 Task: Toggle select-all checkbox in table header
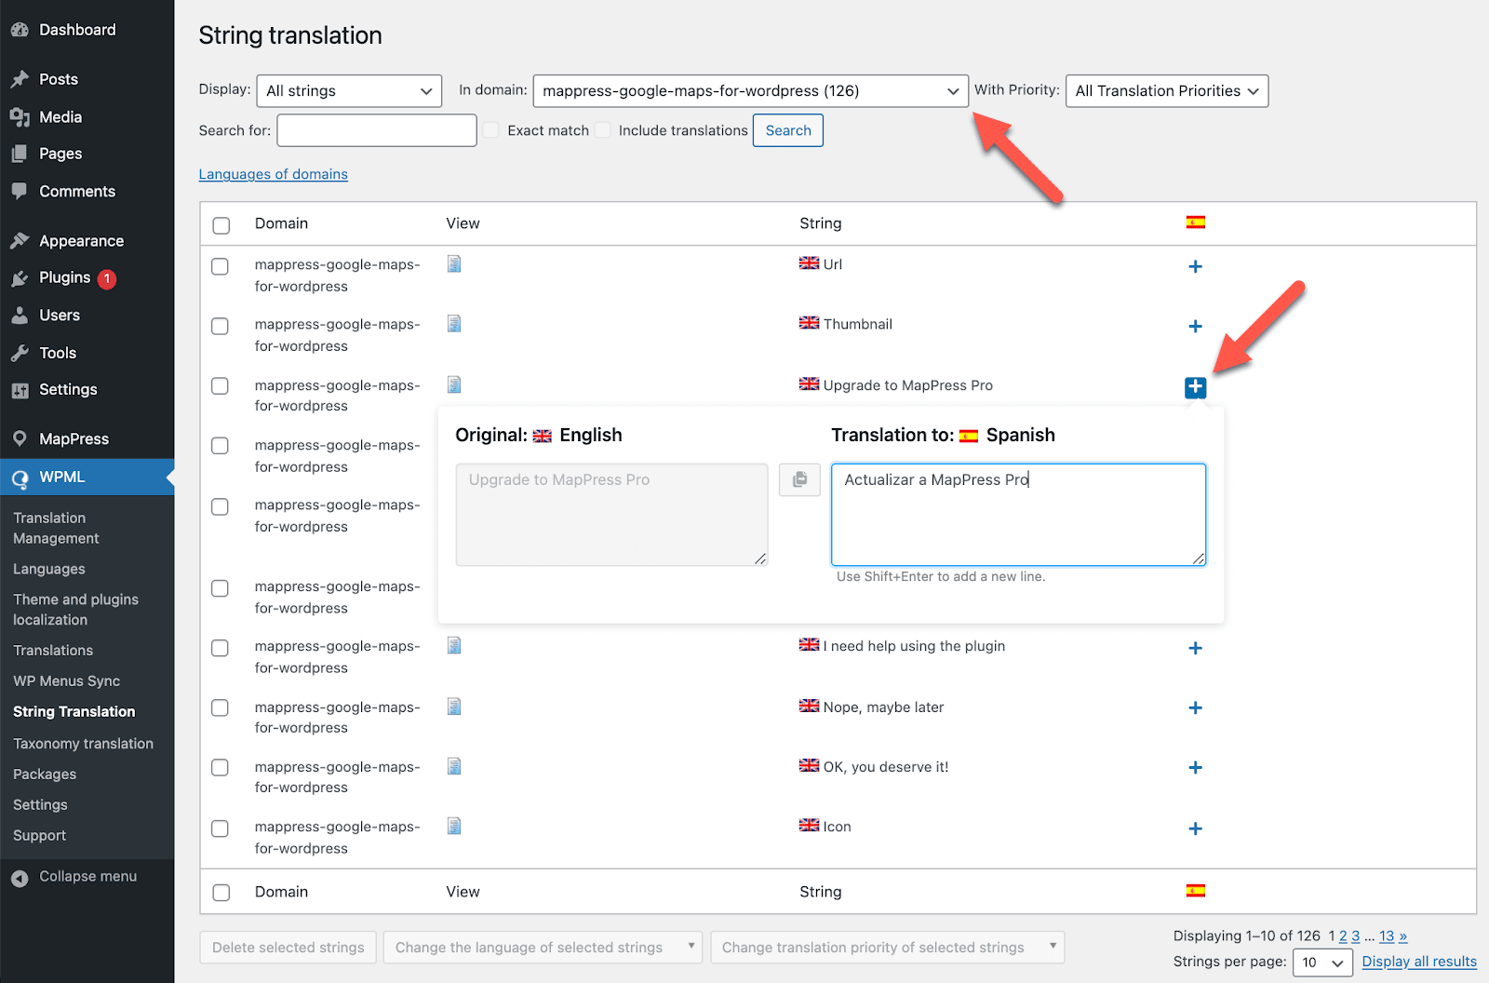(221, 225)
